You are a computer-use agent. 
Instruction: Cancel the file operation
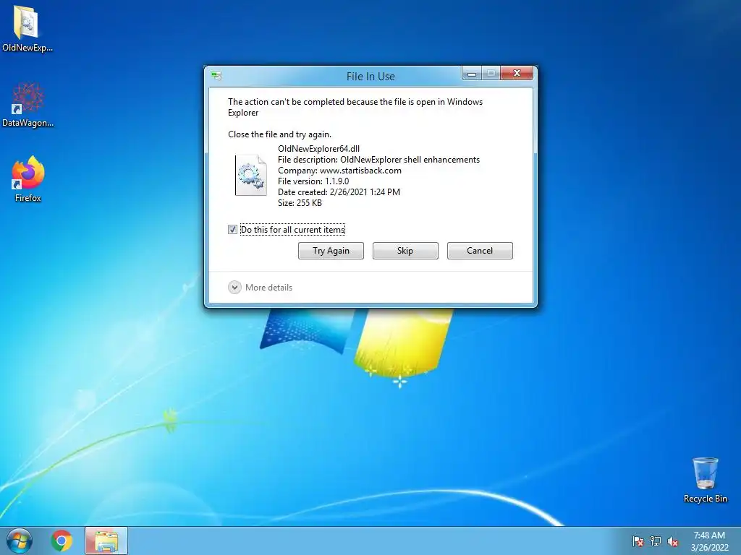click(x=480, y=251)
